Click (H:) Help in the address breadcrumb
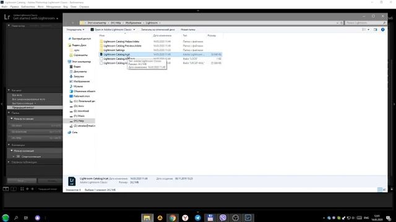This screenshot has height=222, width=396. (116, 23)
